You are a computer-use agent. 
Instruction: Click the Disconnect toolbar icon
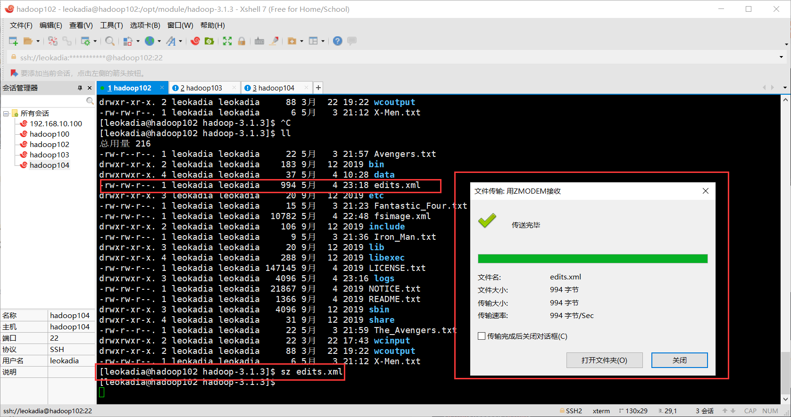point(53,41)
